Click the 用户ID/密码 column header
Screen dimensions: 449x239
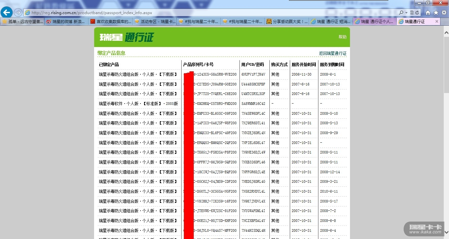click(x=253, y=64)
